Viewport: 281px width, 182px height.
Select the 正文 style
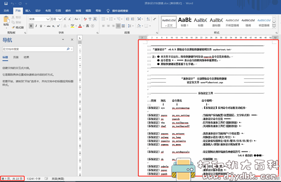(169, 22)
